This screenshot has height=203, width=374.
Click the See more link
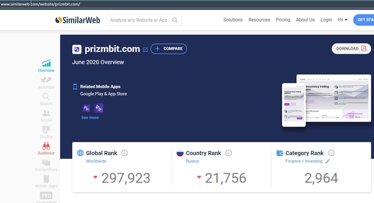pyautogui.click(x=90, y=118)
